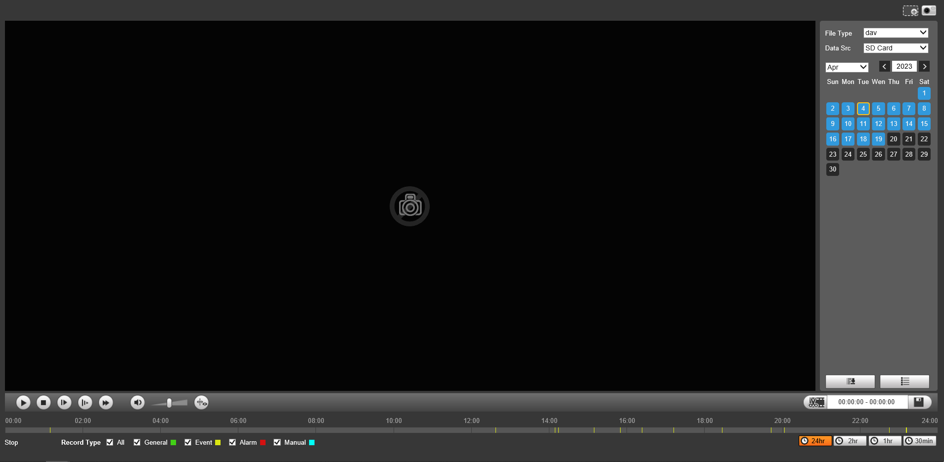Select the 1hr timeline scale
Screen dimensions: 944x462
[885, 441]
